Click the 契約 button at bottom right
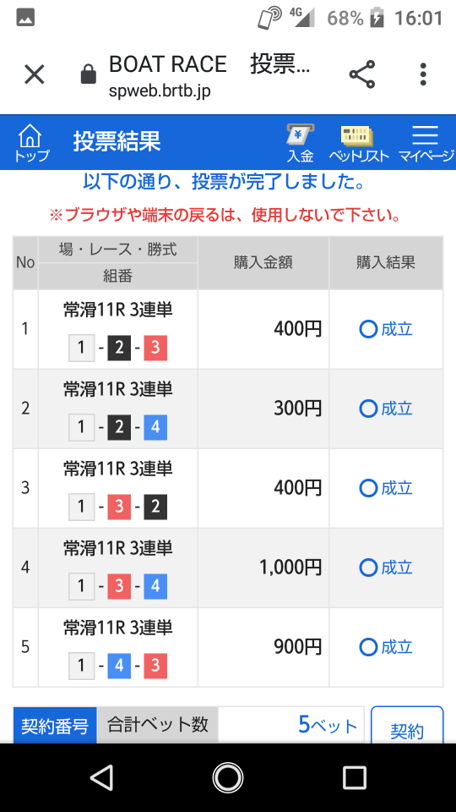The width and height of the screenshot is (456, 812). click(407, 726)
